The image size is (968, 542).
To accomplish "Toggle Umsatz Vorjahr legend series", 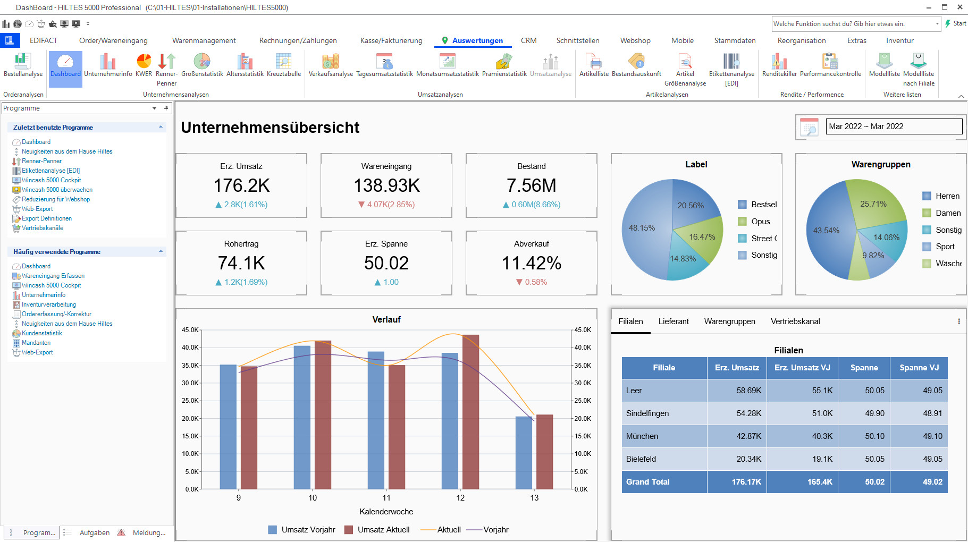I will point(302,530).
